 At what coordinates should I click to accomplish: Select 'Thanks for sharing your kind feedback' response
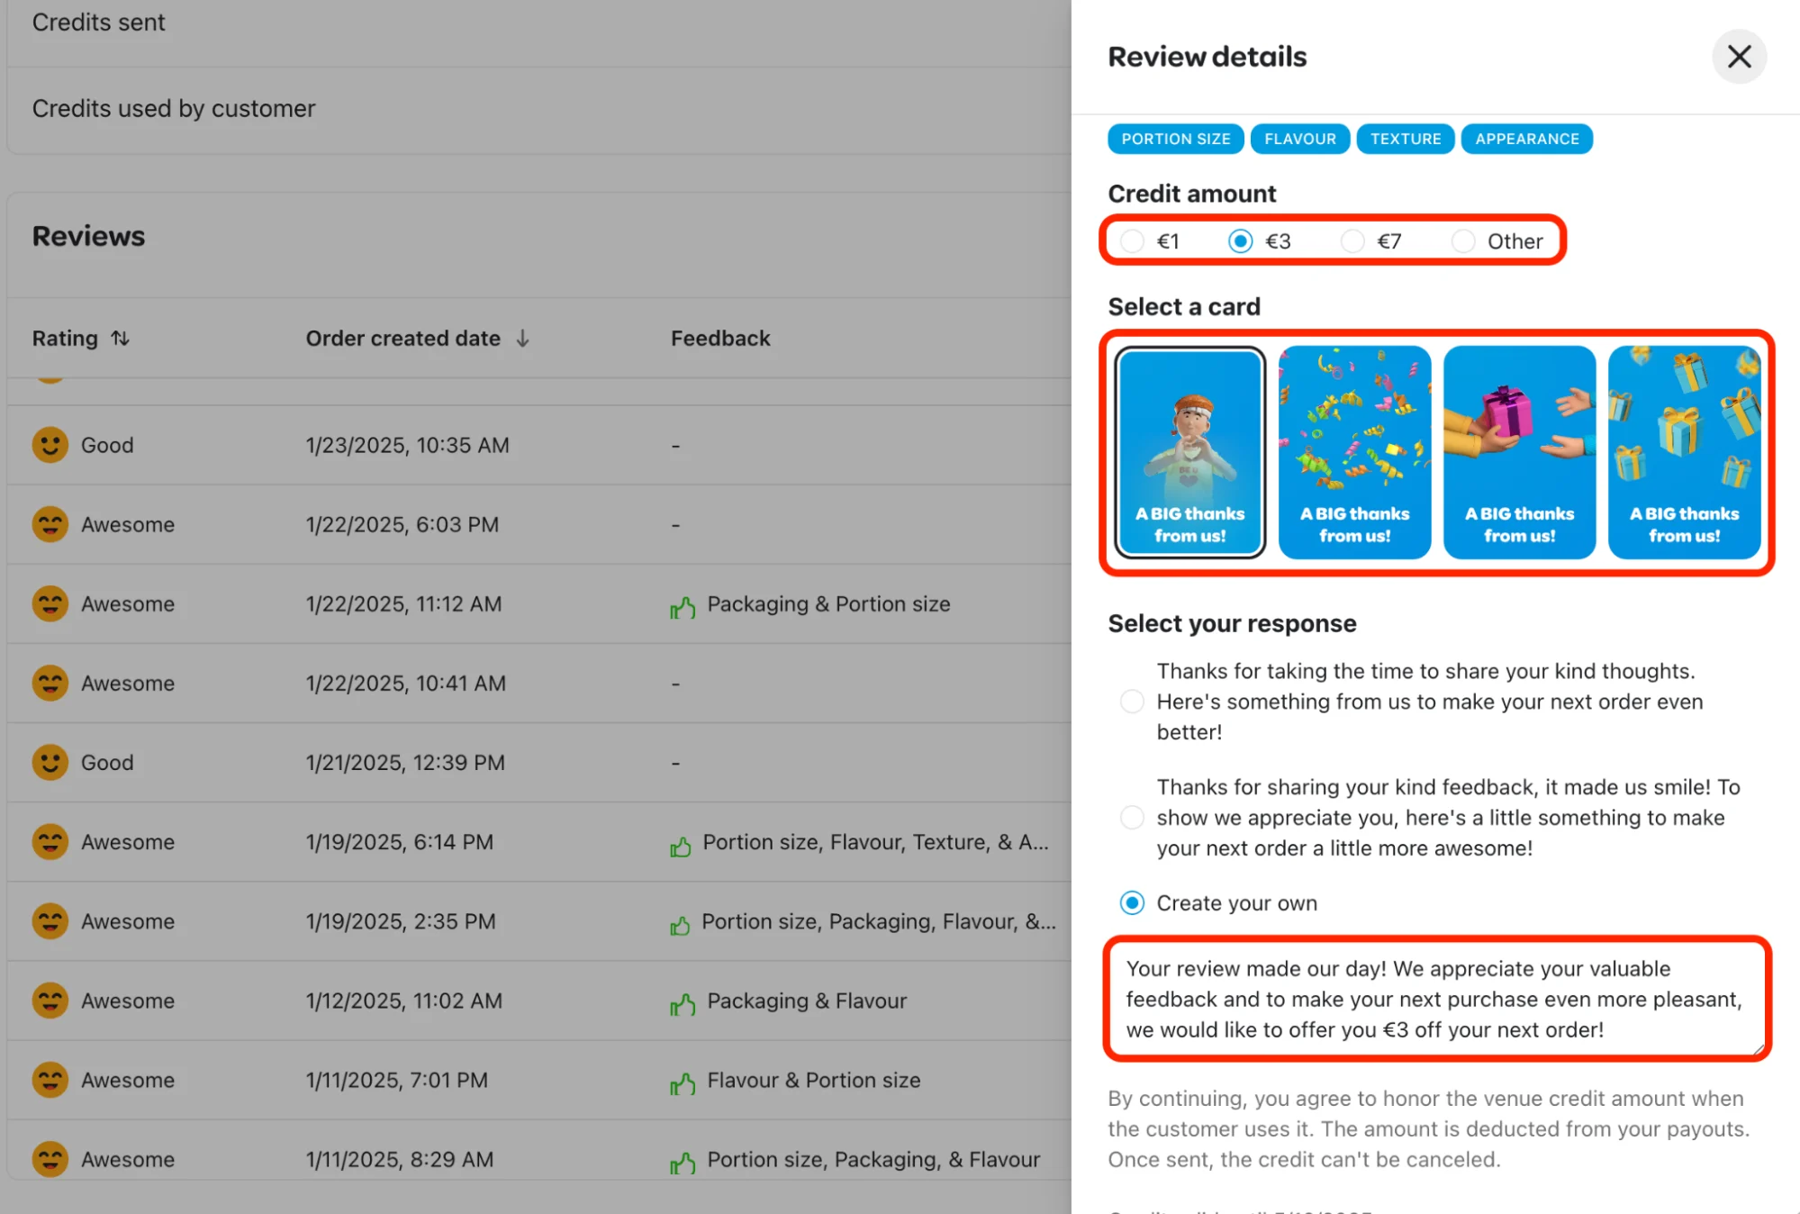tap(1132, 818)
